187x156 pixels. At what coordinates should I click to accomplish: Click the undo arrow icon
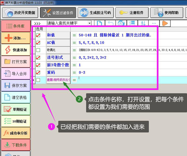(110, 23)
